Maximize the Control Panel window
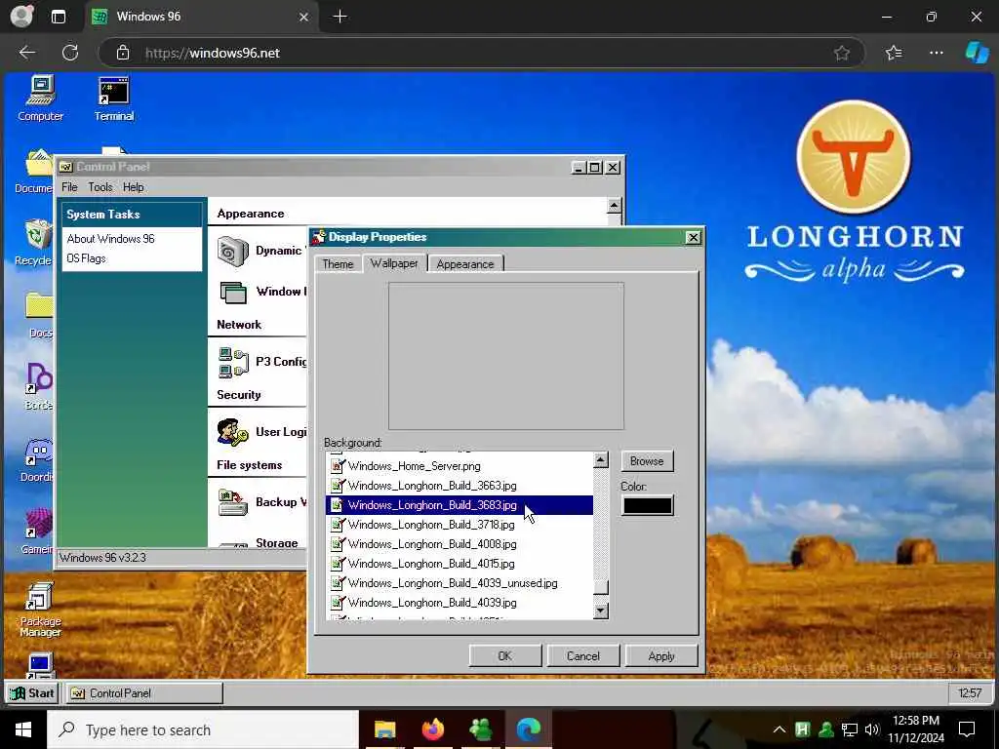999x749 pixels. [595, 168]
